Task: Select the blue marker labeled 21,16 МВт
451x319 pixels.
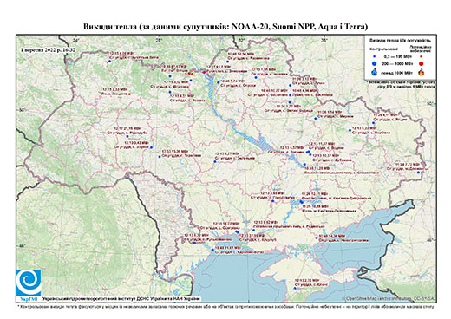Action: [x=127, y=136]
